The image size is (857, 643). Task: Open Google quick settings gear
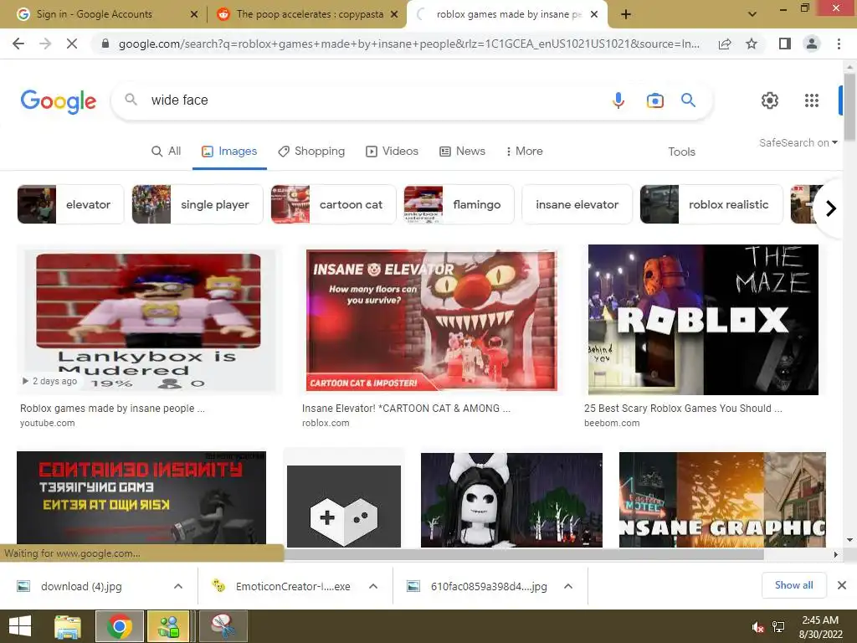click(x=770, y=100)
